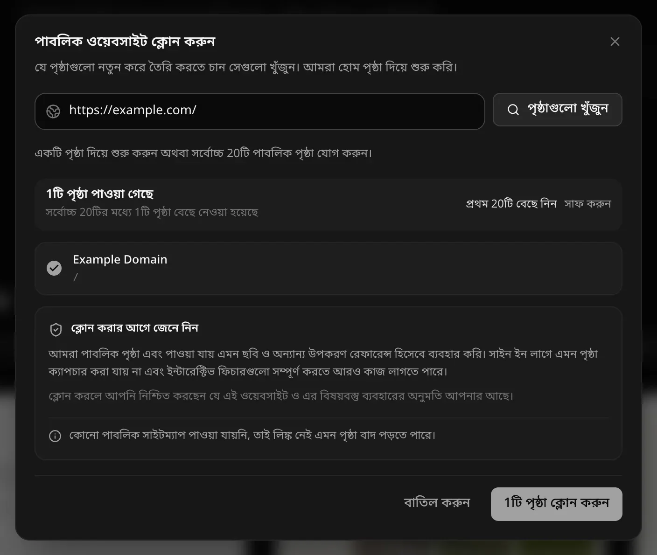Click the পৃষ্ঠাগুলো খুঁজুন button
This screenshot has height=555, width=657.
pyautogui.click(x=557, y=110)
